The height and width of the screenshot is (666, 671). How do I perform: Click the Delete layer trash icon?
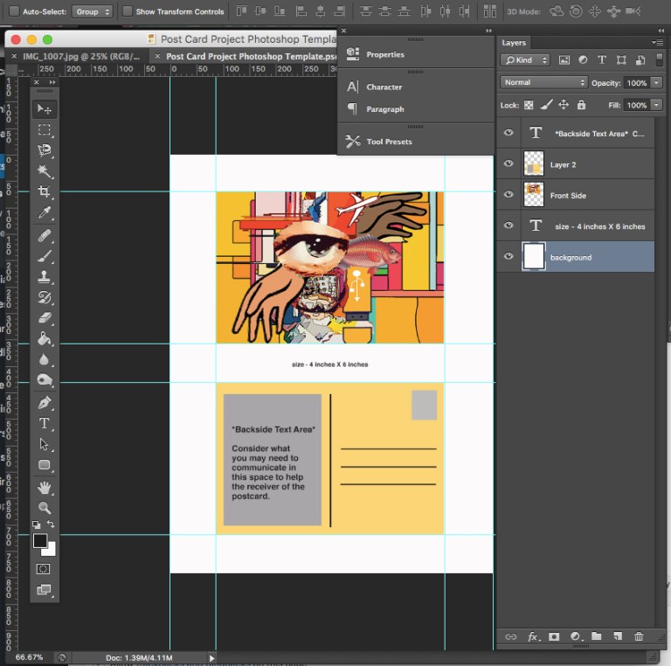point(639,636)
